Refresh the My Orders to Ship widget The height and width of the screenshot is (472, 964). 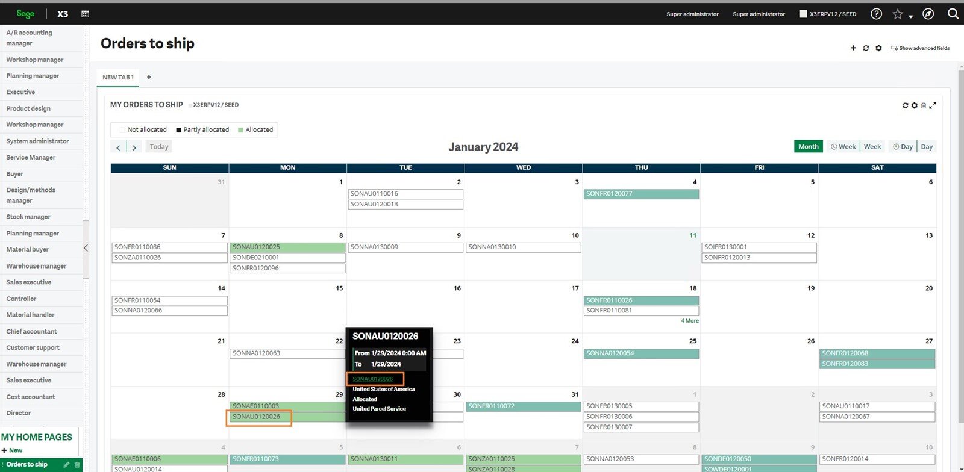[x=905, y=105]
